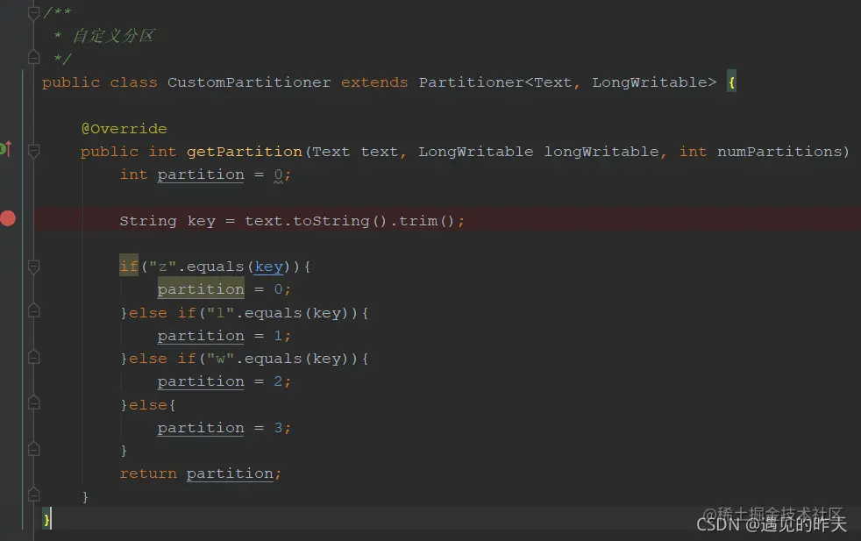Click the underlined key in the if condition
This screenshot has width=861, height=541.
pyautogui.click(x=268, y=267)
